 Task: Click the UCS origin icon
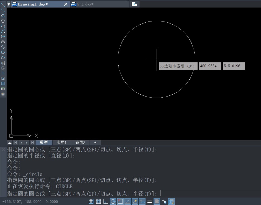pos(11,136)
